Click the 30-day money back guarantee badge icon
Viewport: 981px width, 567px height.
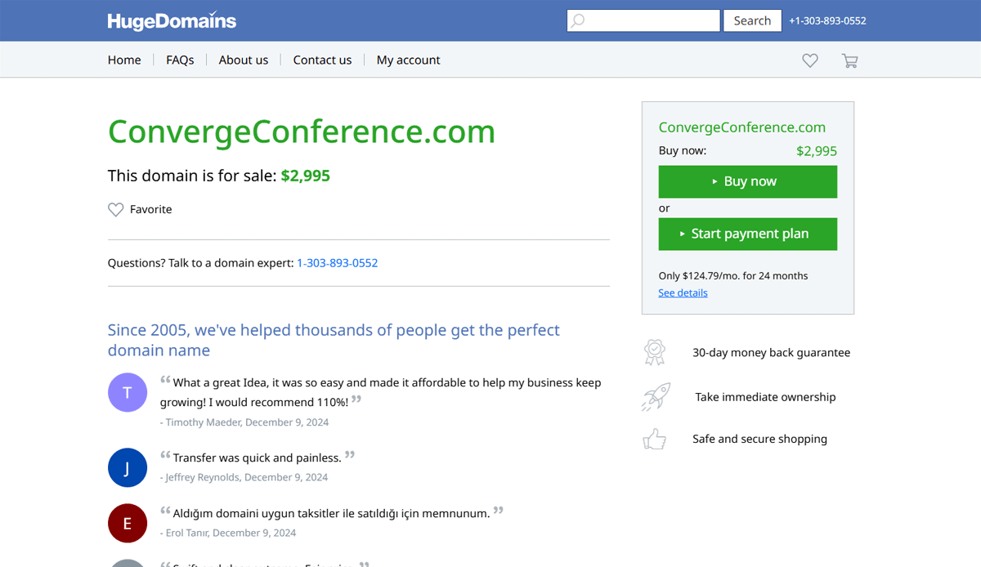(655, 351)
